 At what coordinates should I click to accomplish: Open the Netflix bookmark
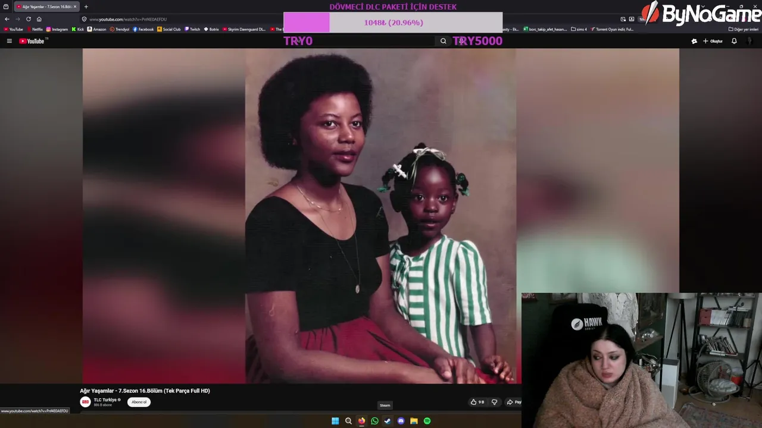35,29
